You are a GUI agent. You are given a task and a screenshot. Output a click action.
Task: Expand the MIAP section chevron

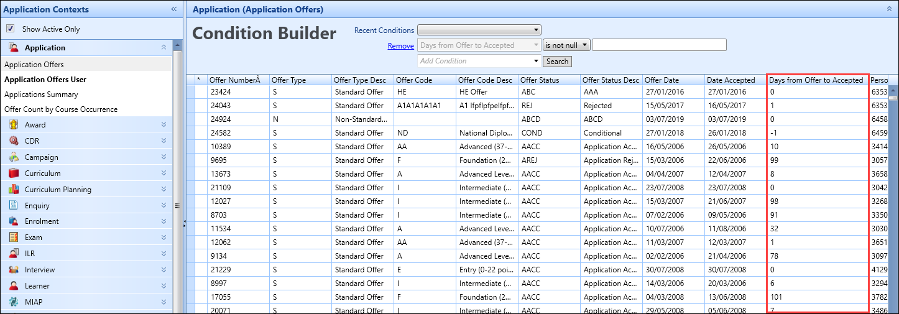(164, 302)
